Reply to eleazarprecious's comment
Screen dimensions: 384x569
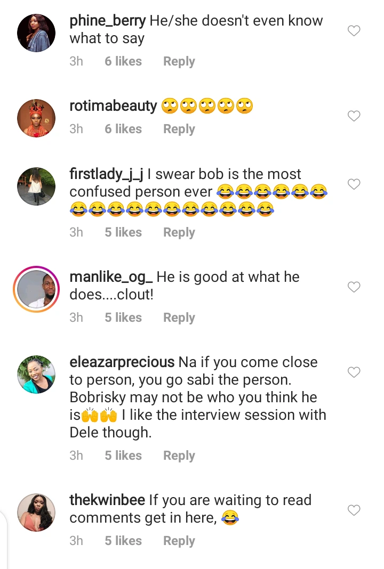coord(179,456)
